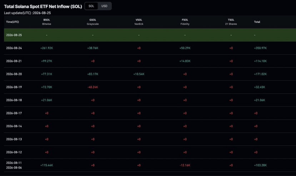This screenshot has height=176, width=296.
Task: Select the 2026-08-24 date cell
Action: 14,48
